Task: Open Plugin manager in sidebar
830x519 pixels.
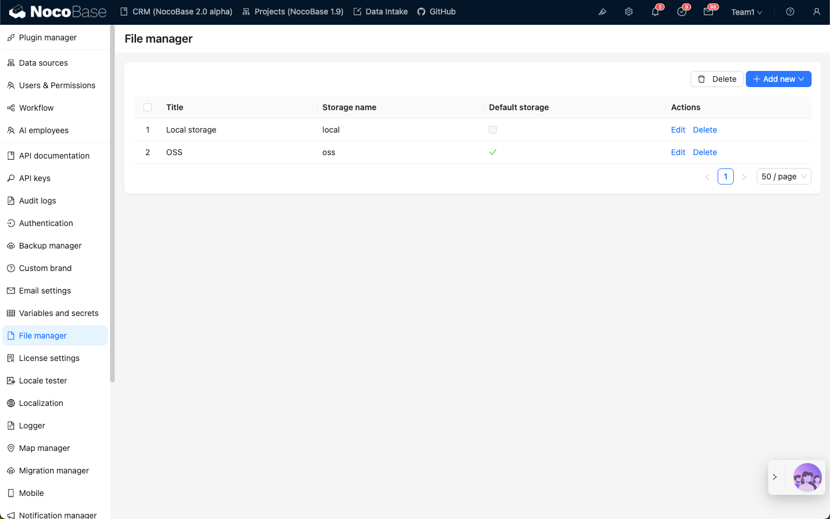Action: (48, 37)
